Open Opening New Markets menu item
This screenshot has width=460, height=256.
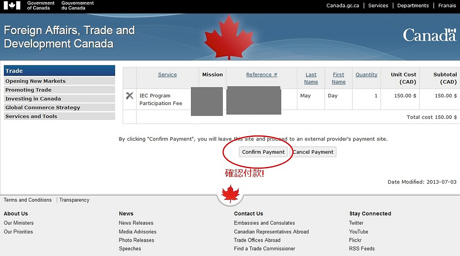59,81
